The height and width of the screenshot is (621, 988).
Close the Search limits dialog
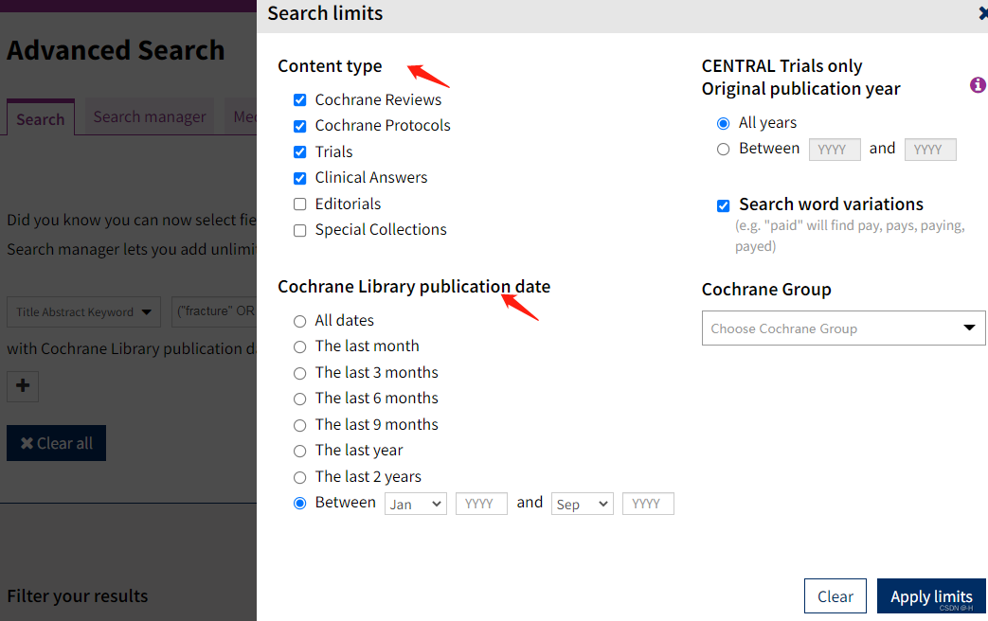(x=983, y=13)
